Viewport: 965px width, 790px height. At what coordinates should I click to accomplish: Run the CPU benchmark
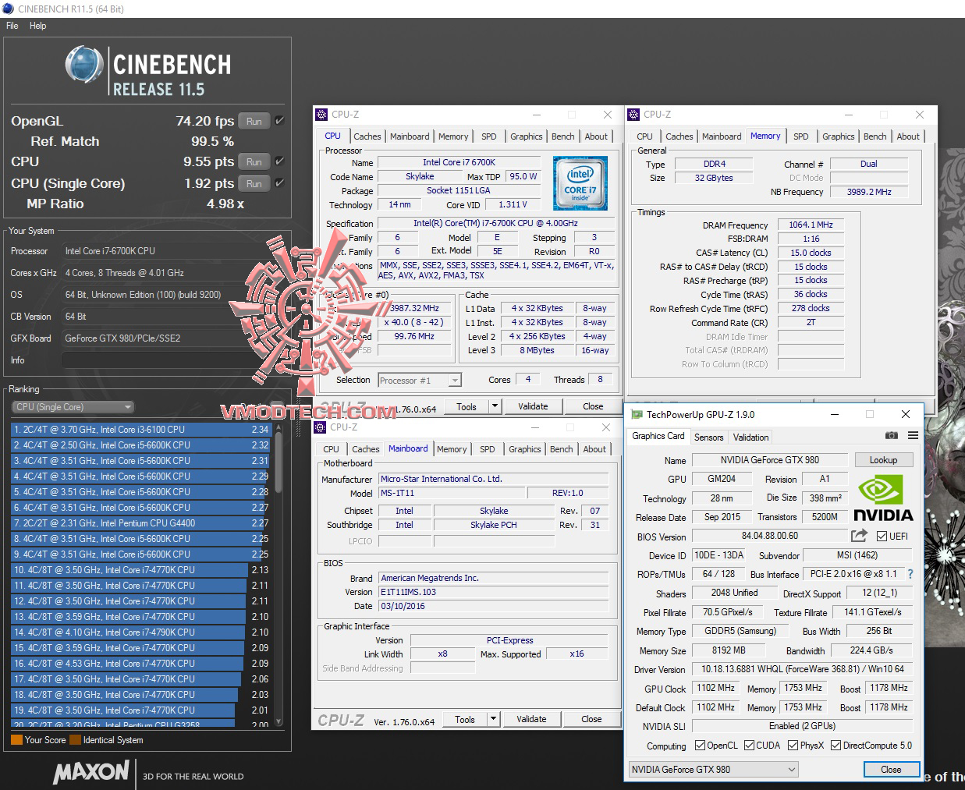(254, 161)
